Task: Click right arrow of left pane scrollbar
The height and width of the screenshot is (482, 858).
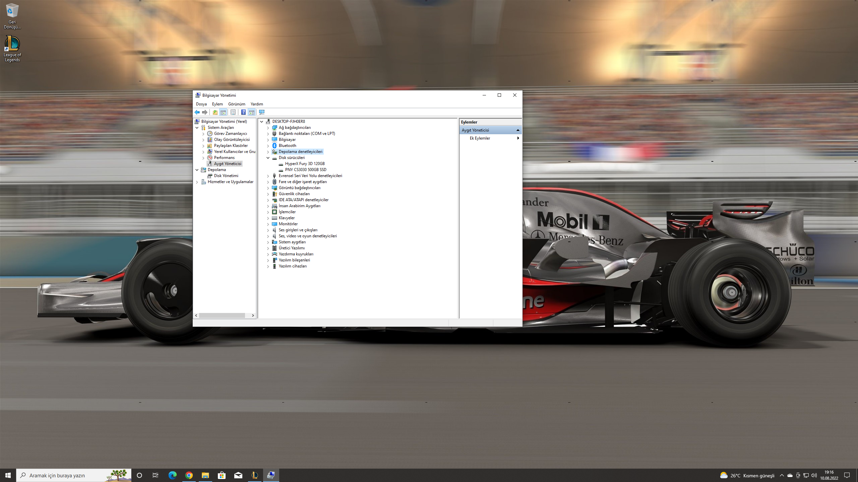Action: click(253, 315)
